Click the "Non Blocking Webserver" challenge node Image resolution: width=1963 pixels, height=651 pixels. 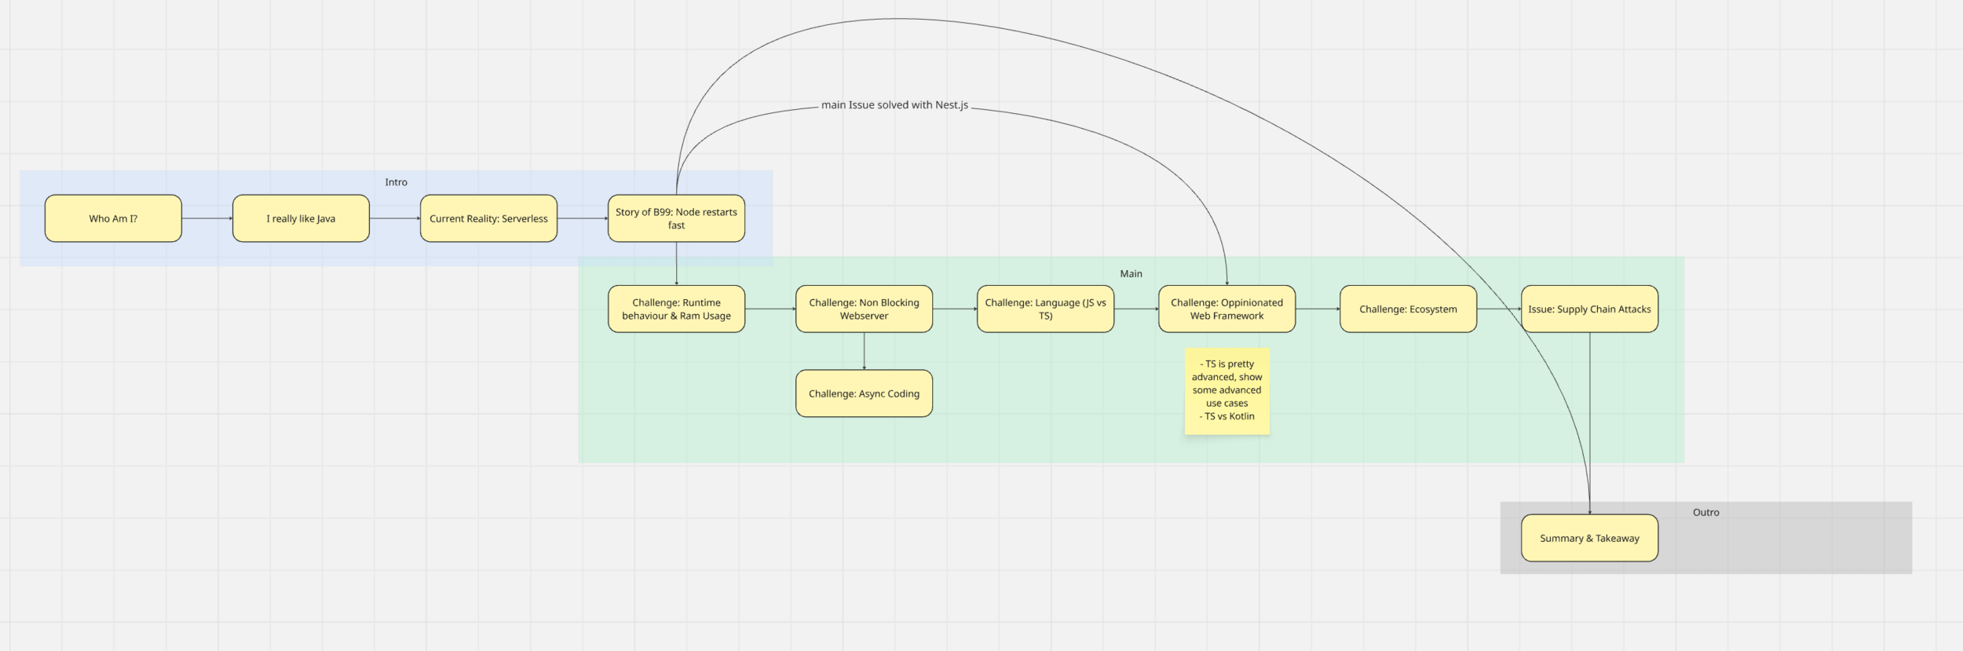pos(864,309)
